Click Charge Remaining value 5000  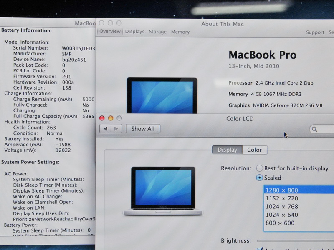pos(89,99)
